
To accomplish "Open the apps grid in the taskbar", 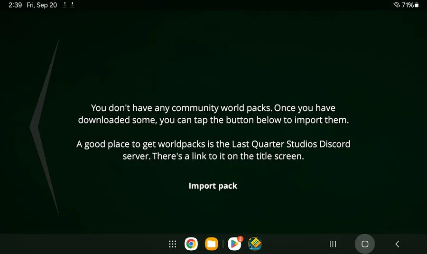I will click(172, 244).
